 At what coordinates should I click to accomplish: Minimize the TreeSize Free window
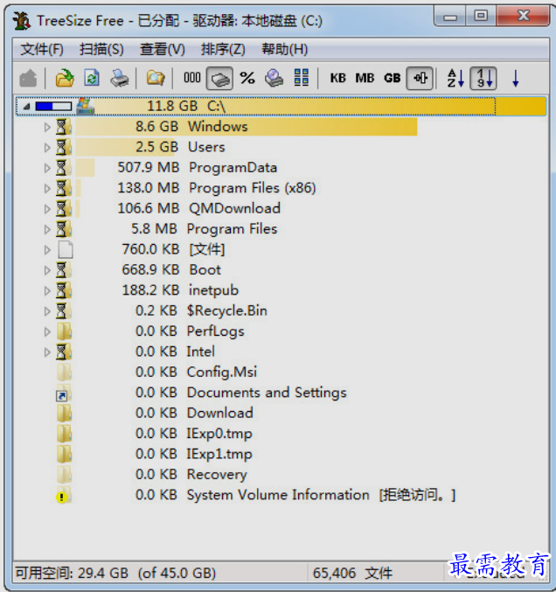point(450,17)
